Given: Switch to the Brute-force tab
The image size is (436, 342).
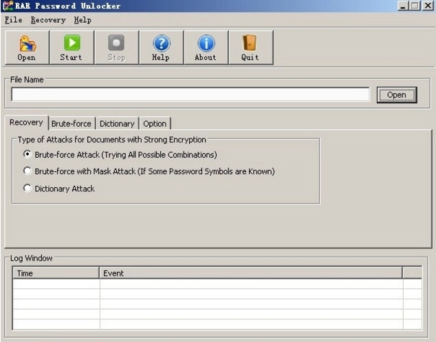Looking at the screenshot, I should tap(71, 124).
